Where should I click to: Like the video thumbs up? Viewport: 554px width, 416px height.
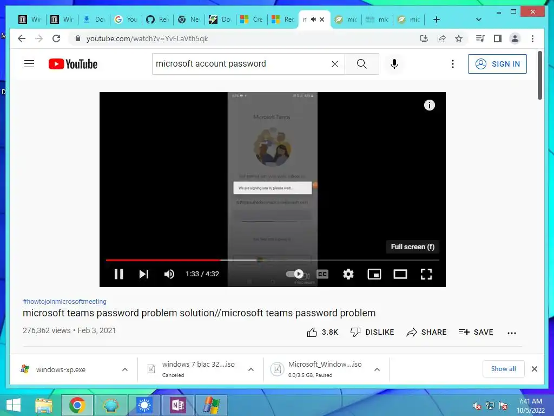pos(322,332)
